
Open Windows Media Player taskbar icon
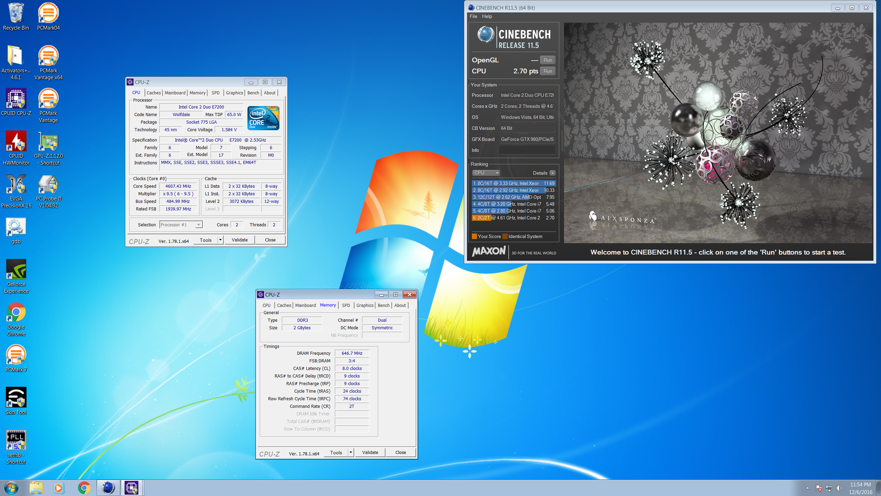59,488
